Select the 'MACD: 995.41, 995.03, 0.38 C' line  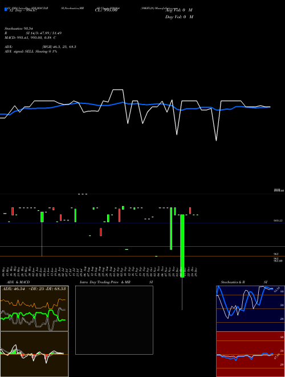point(30,38)
